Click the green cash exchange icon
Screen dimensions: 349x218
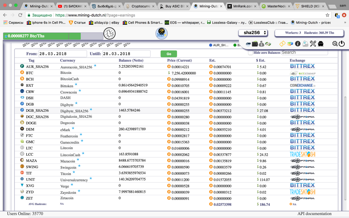[x=268, y=44]
